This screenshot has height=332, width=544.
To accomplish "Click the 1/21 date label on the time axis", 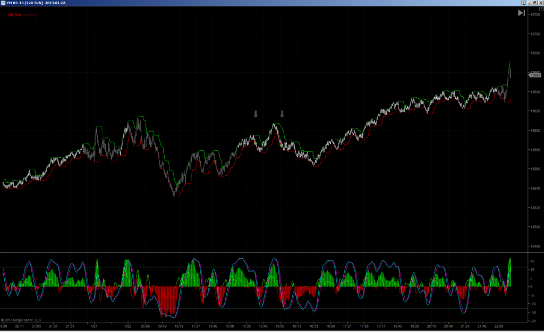I will pyautogui.click(x=94, y=326).
